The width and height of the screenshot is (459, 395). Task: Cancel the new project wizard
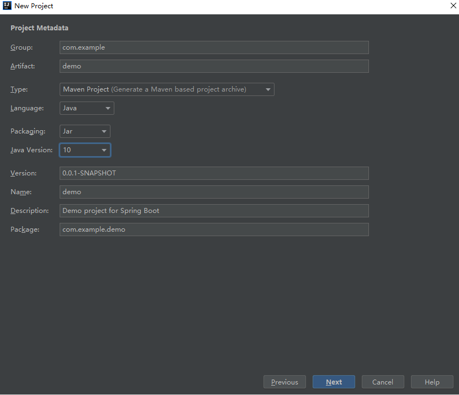click(383, 382)
